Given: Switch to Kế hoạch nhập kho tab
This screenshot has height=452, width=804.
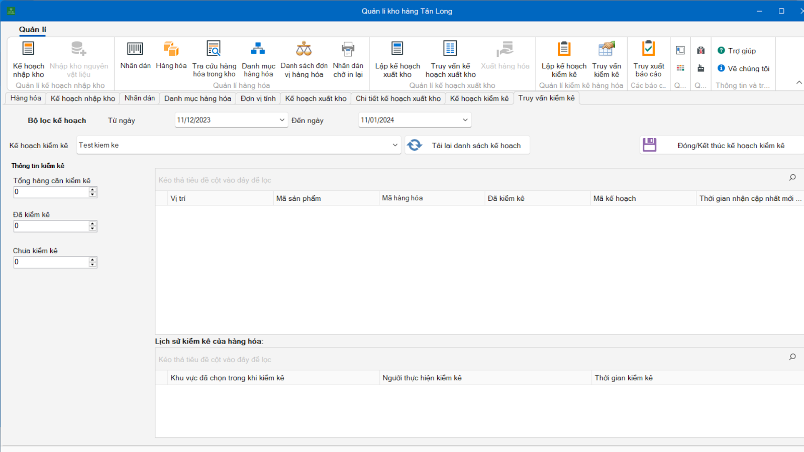Looking at the screenshot, I should (83, 98).
